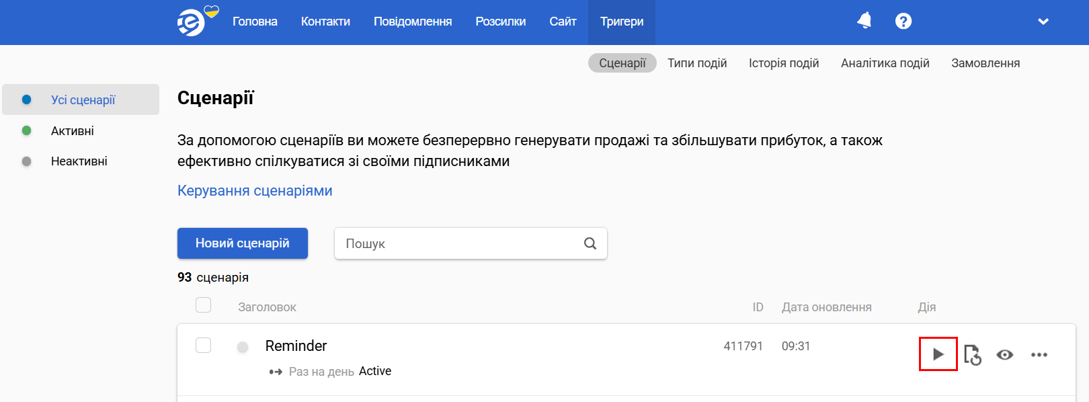Switch to the Сценарії tab
The height and width of the screenshot is (402, 1089).
click(622, 63)
